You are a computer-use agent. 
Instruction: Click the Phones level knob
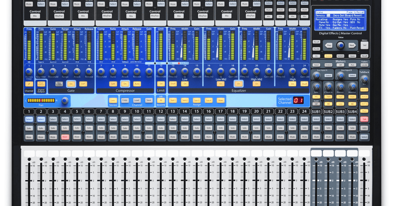340,86
